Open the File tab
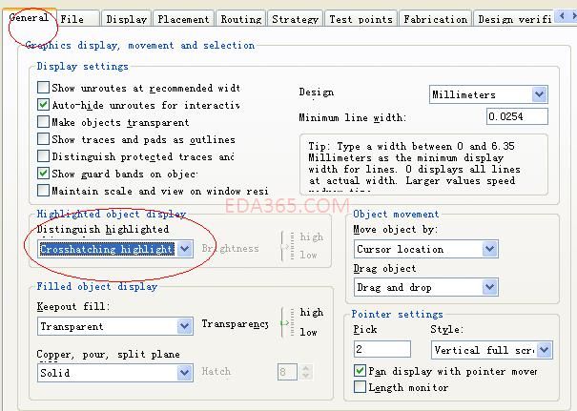The height and width of the screenshot is (411, 577). [78, 19]
